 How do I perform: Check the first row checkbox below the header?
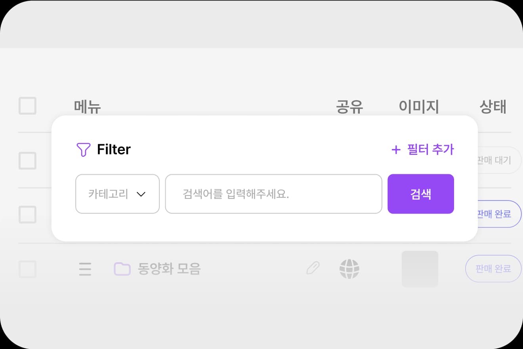tap(28, 160)
